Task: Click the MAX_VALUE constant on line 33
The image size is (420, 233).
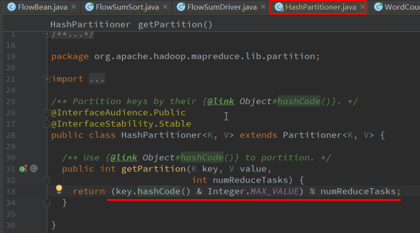Action: [274, 191]
